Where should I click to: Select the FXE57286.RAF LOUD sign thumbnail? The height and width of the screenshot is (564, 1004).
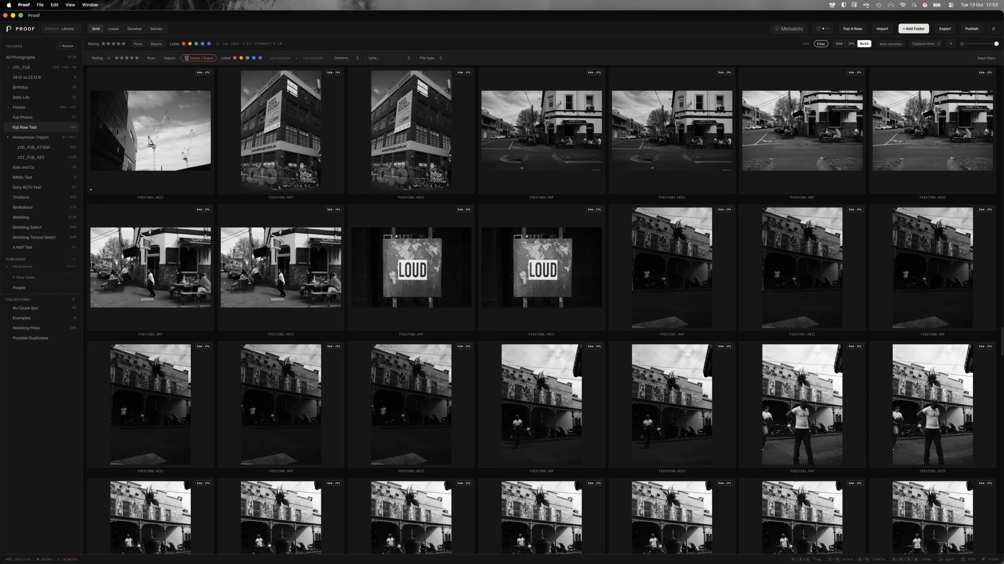(411, 268)
